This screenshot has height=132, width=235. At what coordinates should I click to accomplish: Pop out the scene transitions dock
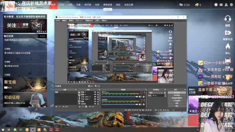(x=165, y=89)
